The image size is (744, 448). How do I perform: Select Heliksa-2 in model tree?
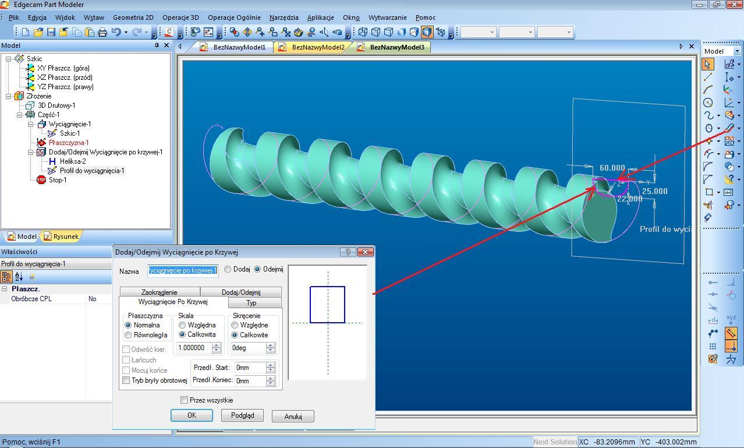point(73,161)
